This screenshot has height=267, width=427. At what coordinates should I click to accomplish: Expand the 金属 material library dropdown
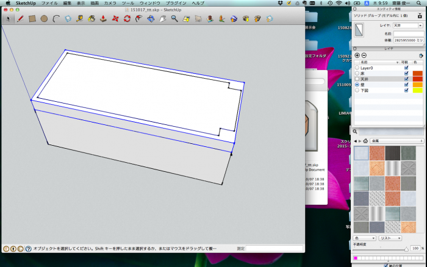pos(398,141)
